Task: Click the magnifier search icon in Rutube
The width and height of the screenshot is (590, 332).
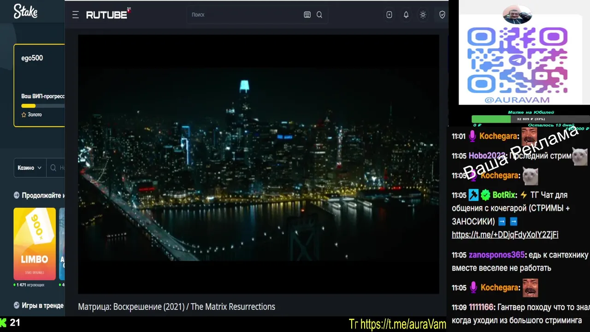Action: (x=319, y=15)
